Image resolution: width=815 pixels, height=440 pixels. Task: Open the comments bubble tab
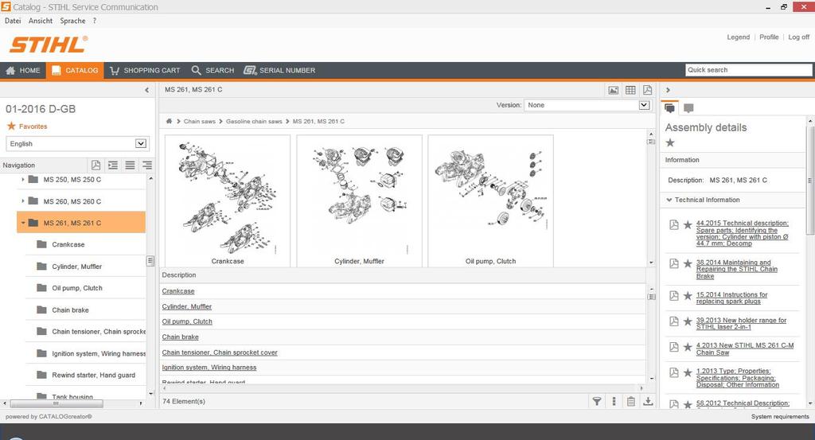[x=688, y=108]
